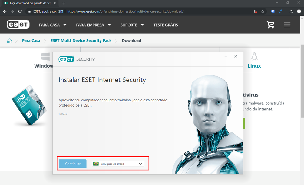304x185 pixels.
Task: Expand the PARA EMPRESA menu
Action: tap(93, 25)
